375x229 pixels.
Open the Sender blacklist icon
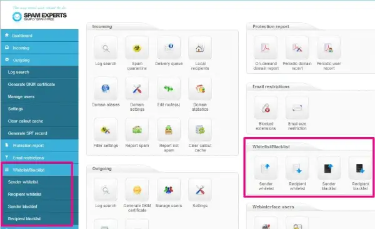[x=329, y=168]
